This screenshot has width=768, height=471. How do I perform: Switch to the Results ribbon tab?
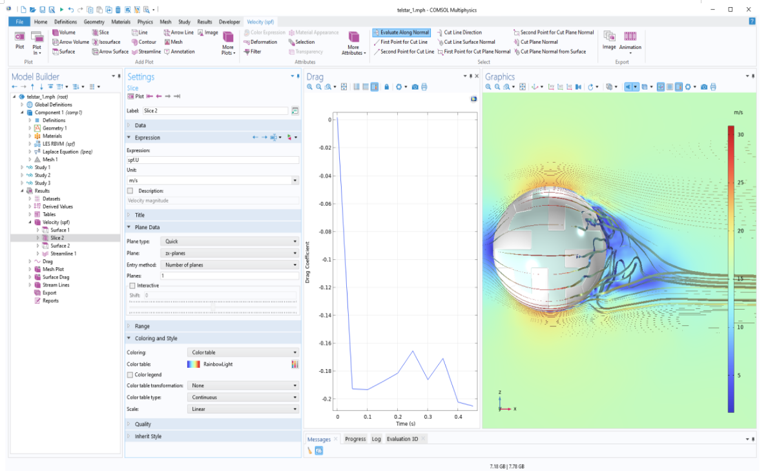[x=204, y=22]
